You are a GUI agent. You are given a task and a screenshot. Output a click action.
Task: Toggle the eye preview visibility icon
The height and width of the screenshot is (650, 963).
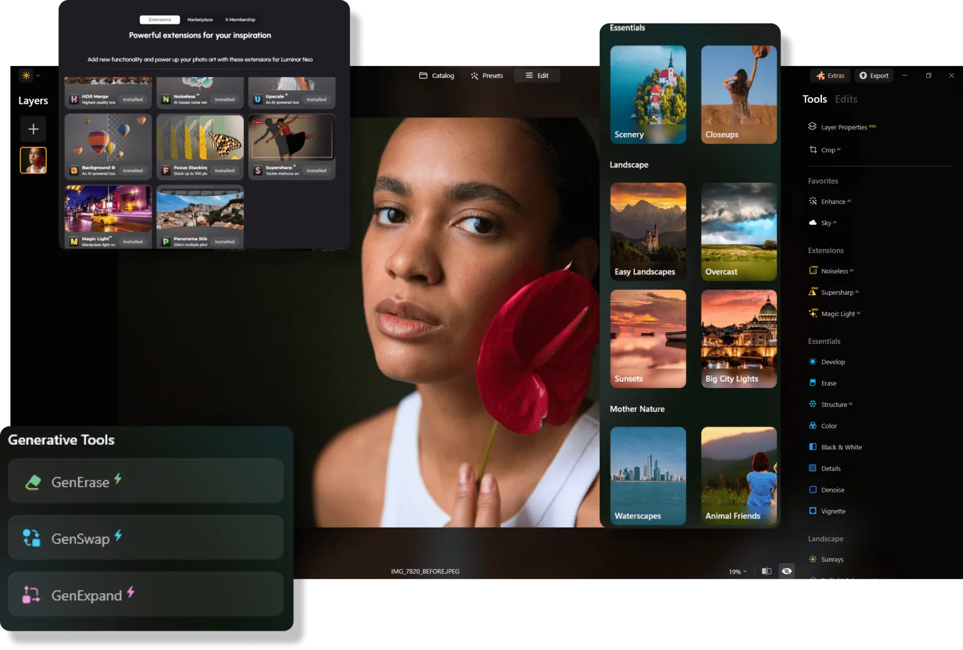coord(786,571)
